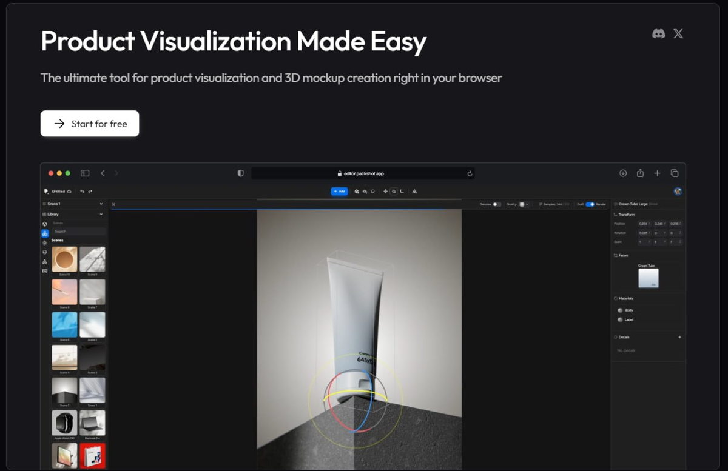Image resolution: width=728 pixels, height=471 pixels.
Task: Click the Start for free button
Action: tap(90, 124)
